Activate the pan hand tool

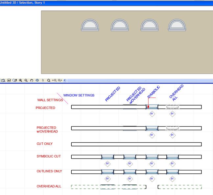[32, 80]
